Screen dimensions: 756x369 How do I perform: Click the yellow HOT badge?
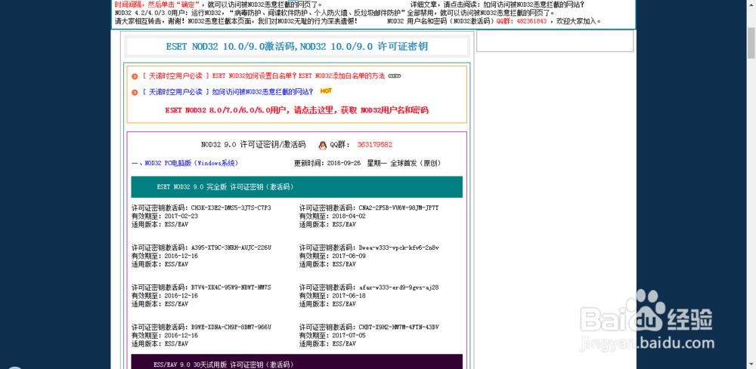pyautogui.click(x=326, y=91)
